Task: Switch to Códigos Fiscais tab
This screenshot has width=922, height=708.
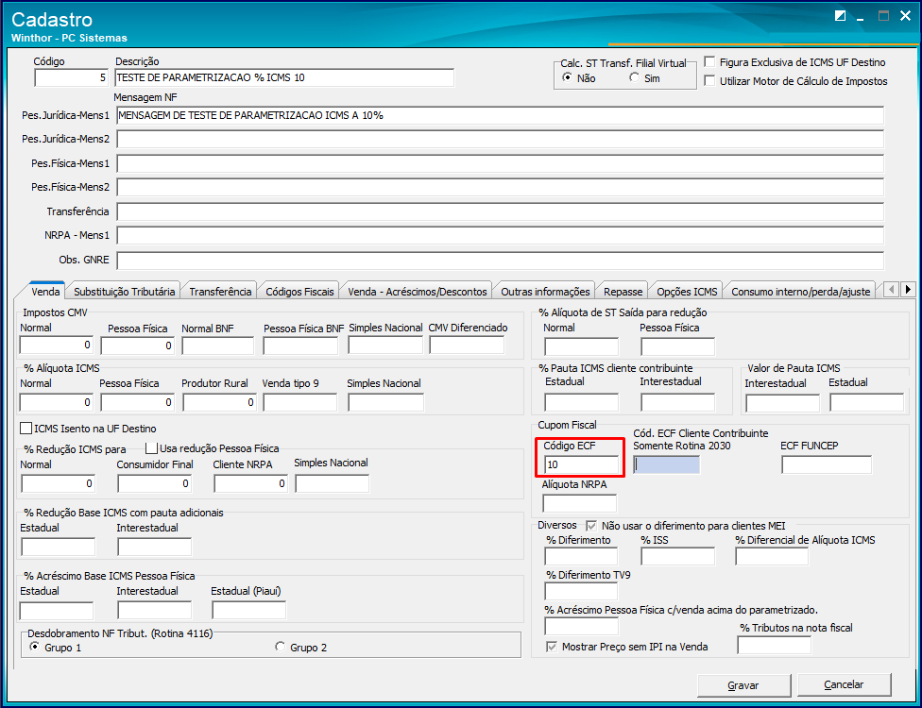Action: (299, 292)
